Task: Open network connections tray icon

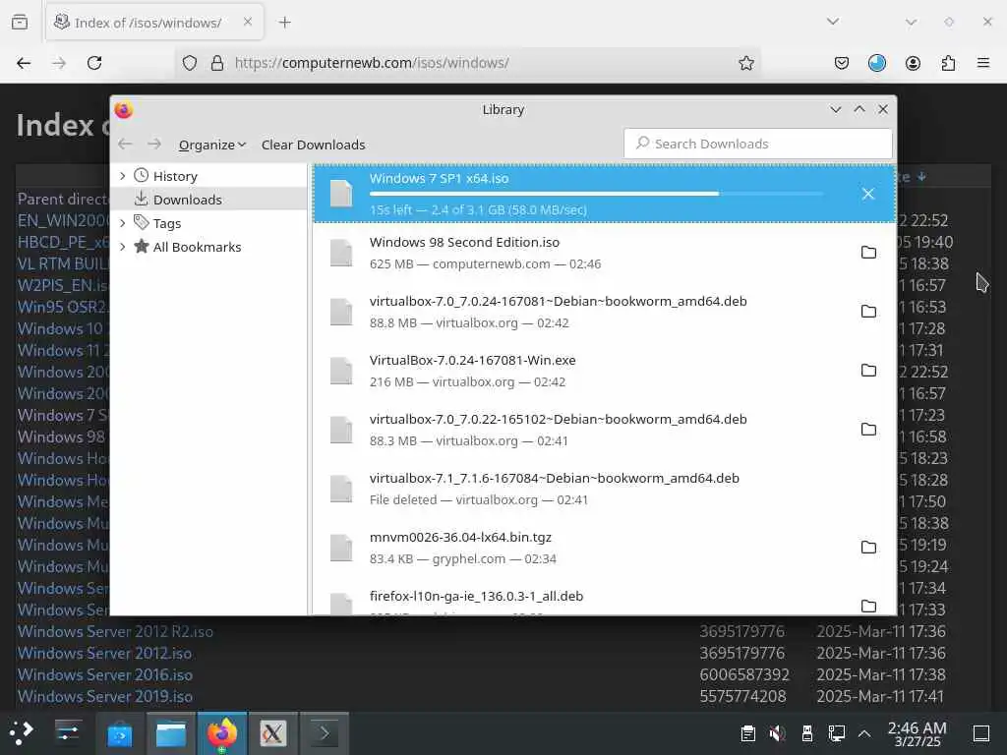Action: [x=836, y=733]
